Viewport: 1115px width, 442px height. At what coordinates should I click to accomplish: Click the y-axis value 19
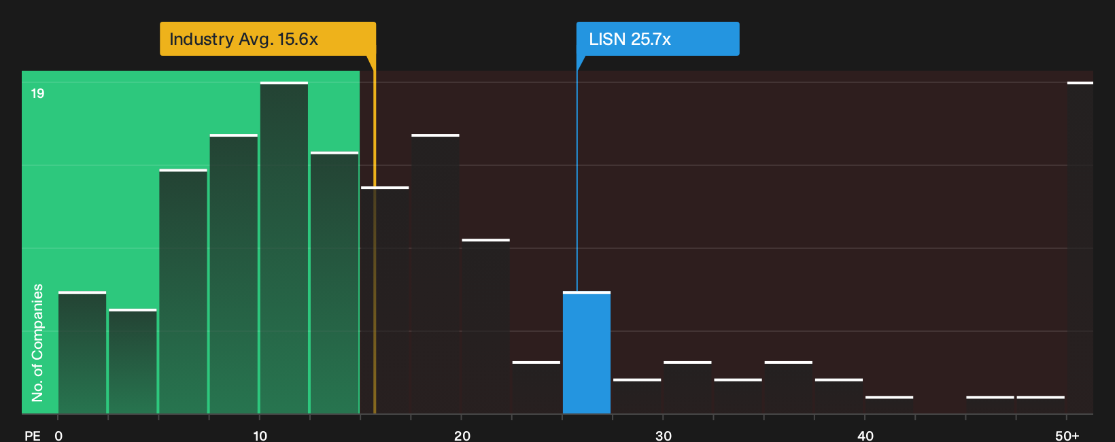(37, 93)
